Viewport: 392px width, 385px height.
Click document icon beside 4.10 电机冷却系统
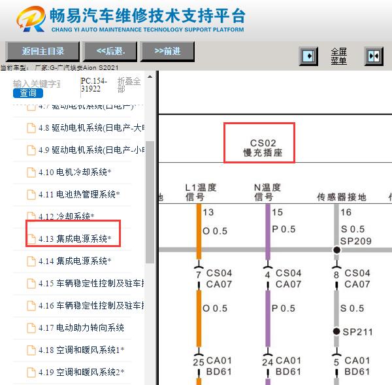31,173
